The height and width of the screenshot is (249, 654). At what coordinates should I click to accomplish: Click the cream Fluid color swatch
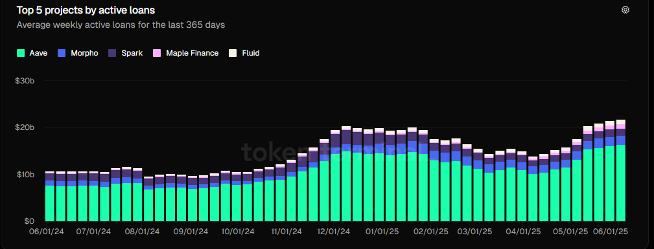[233, 53]
